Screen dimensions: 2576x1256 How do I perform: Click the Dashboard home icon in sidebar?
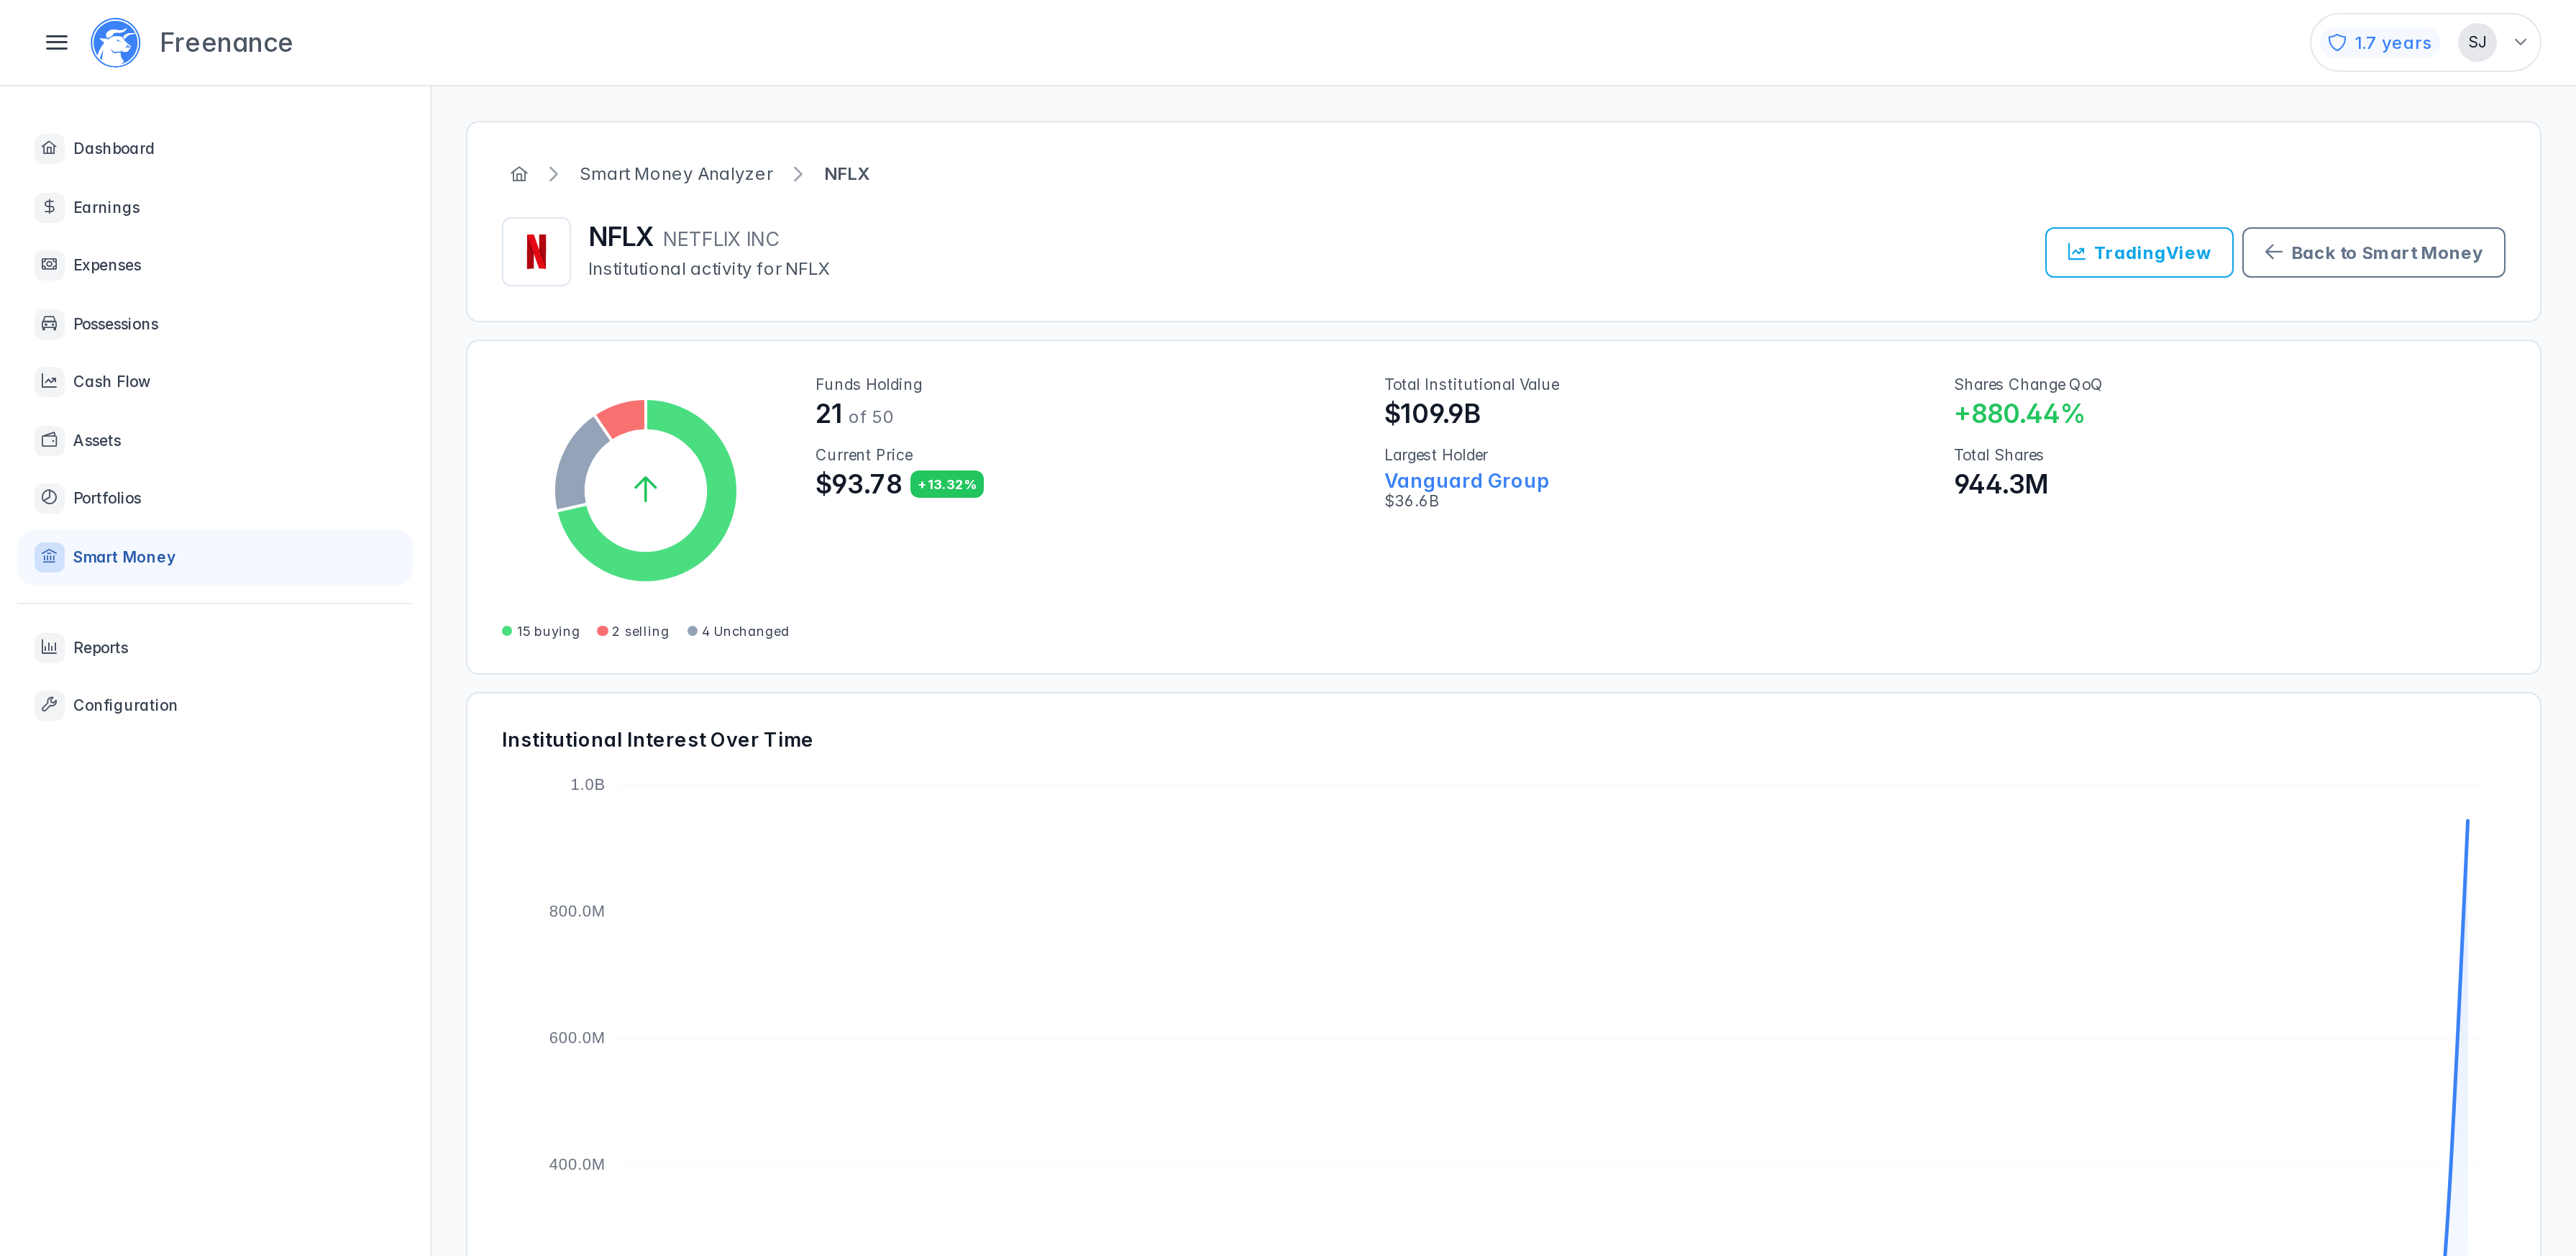point(49,148)
